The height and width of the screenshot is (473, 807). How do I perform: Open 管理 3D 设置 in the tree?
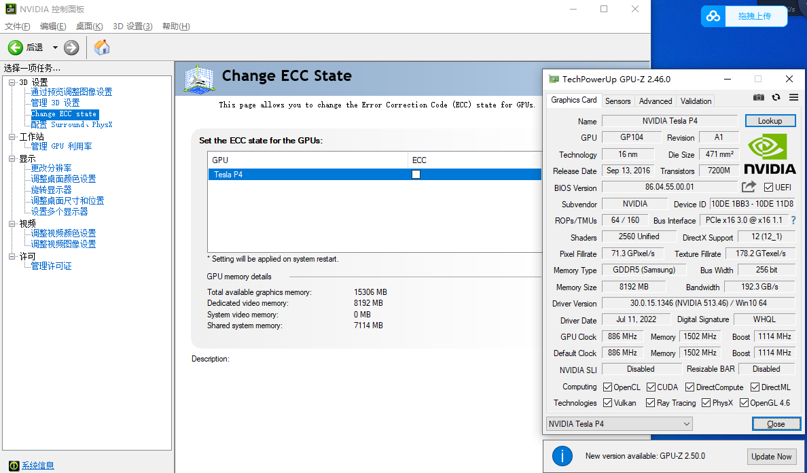click(x=55, y=103)
